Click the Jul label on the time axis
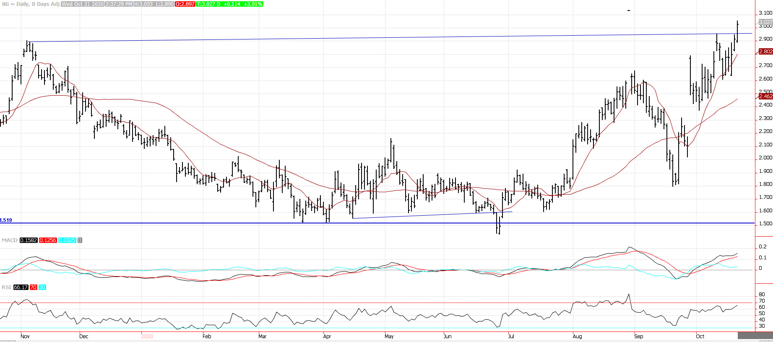773x342 pixels. 511,336
